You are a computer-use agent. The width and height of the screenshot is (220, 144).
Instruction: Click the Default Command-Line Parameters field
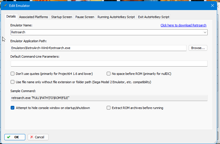point(109,63)
